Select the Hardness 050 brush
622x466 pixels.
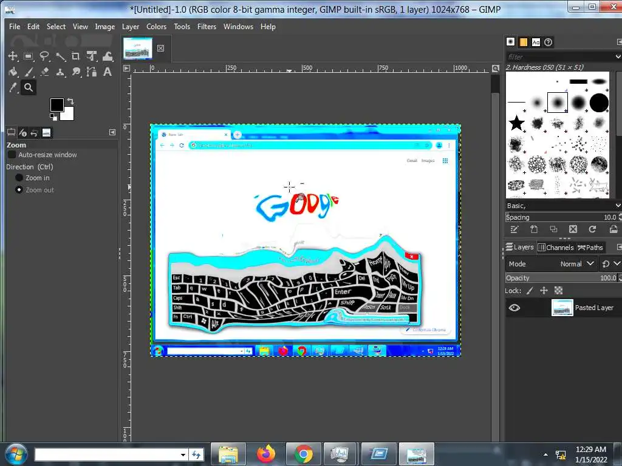tap(558, 103)
